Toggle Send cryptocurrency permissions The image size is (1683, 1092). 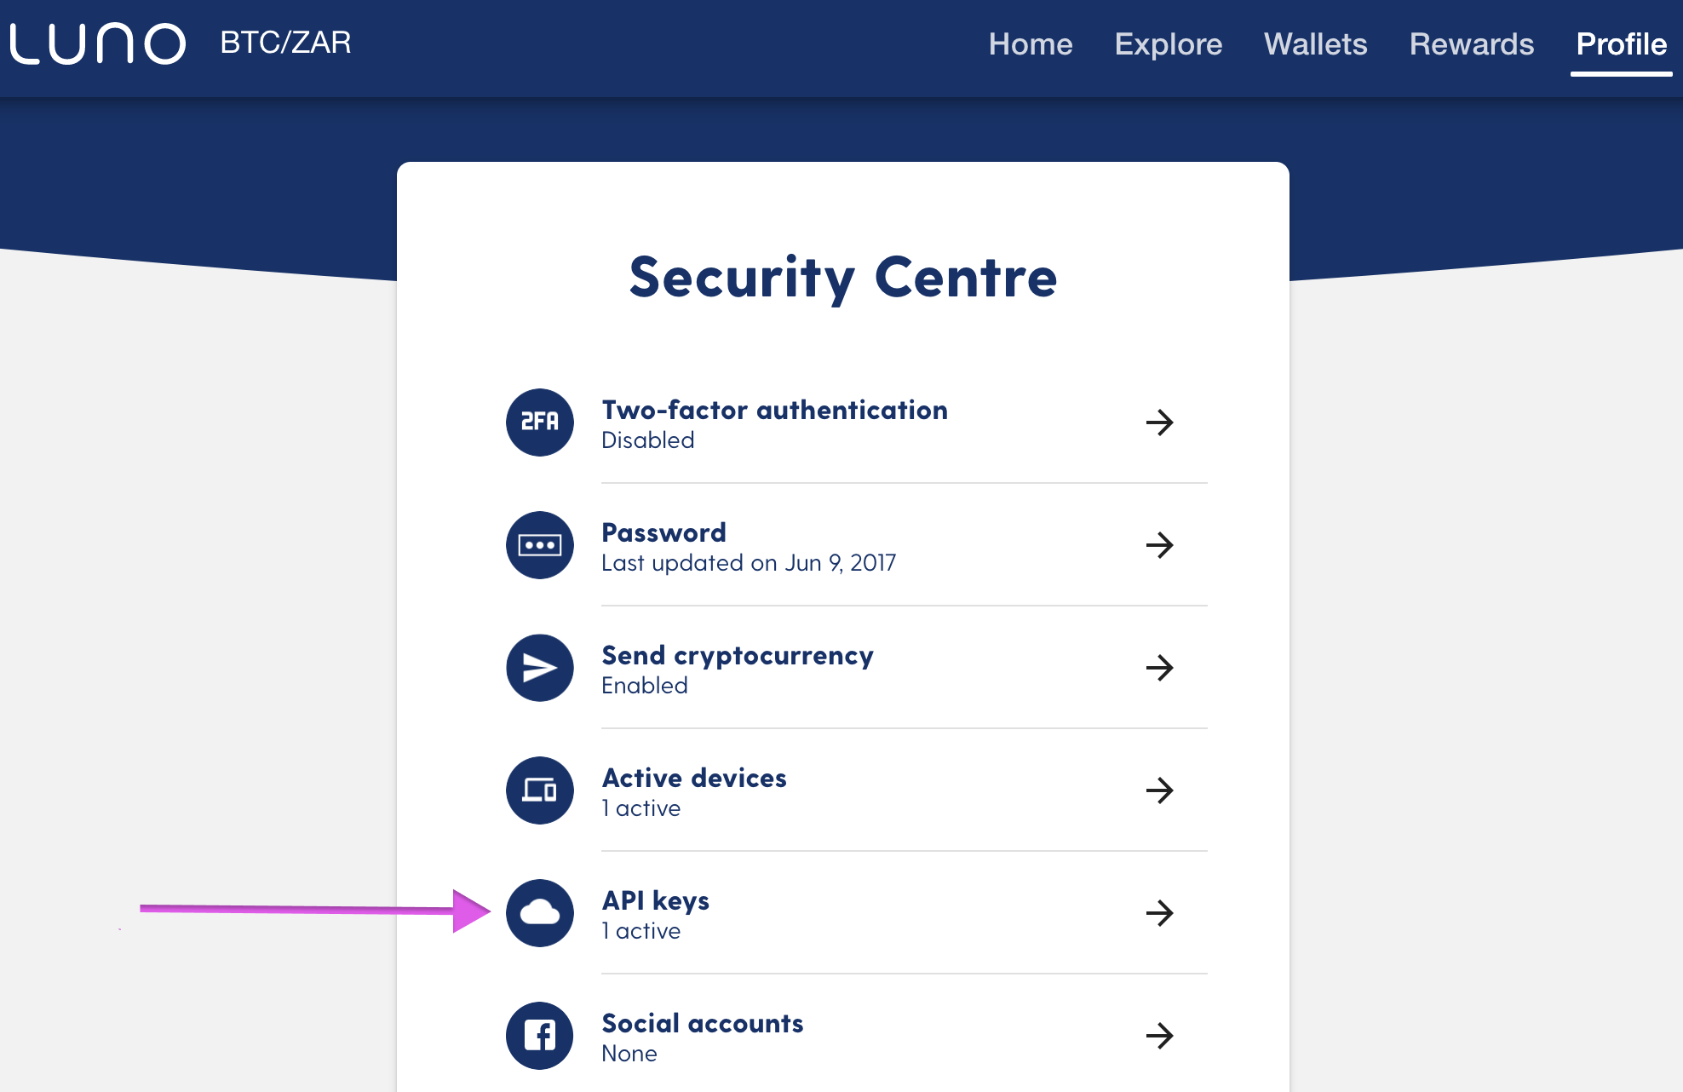click(1158, 668)
